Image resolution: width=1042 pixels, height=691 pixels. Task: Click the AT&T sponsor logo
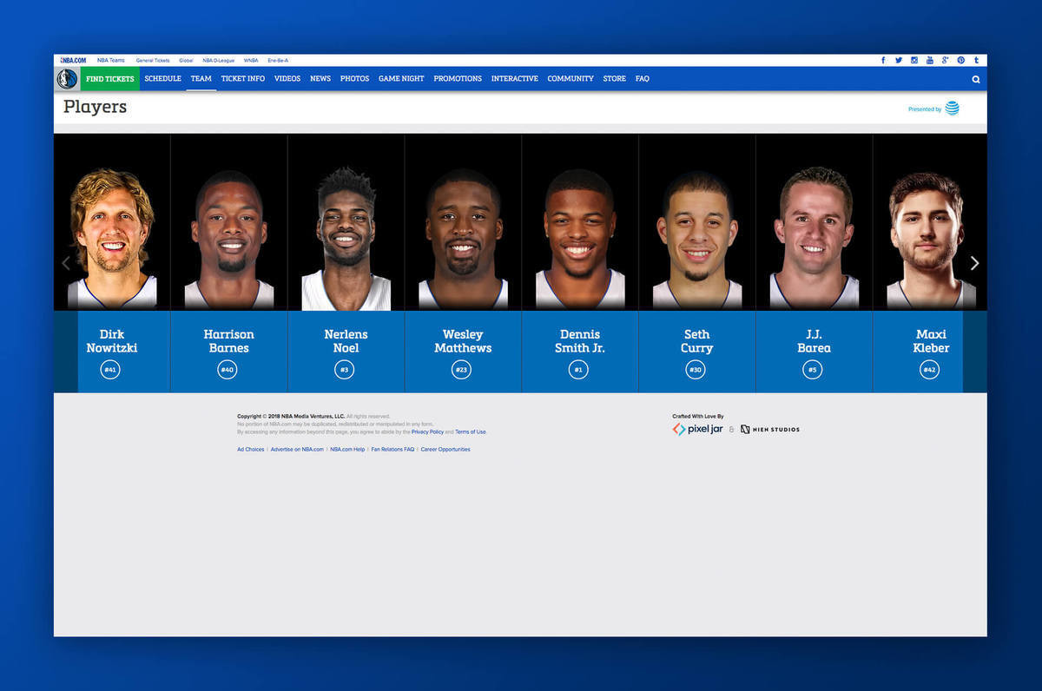pyautogui.click(x=952, y=109)
